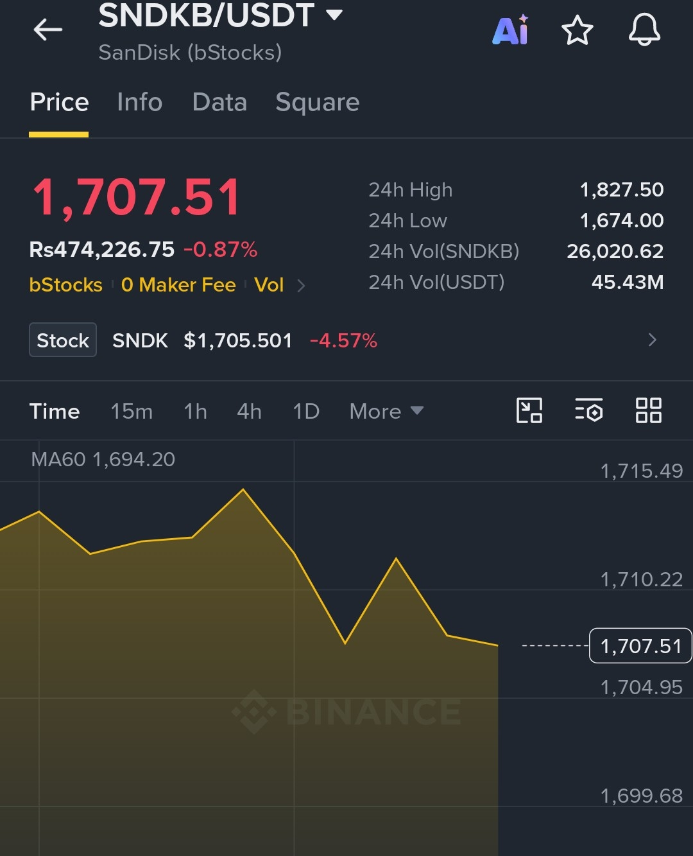This screenshot has width=693, height=856.
Task: Tap the Vol tag link
Action: [269, 285]
